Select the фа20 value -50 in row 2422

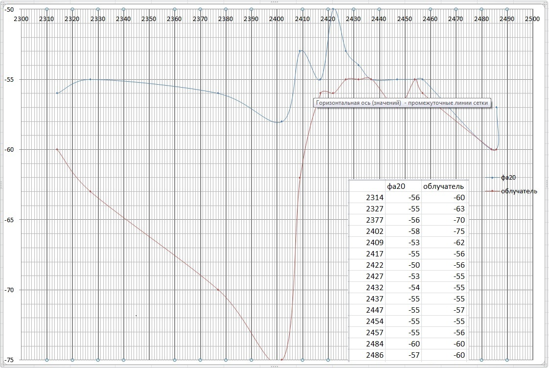[x=414, y=265]
